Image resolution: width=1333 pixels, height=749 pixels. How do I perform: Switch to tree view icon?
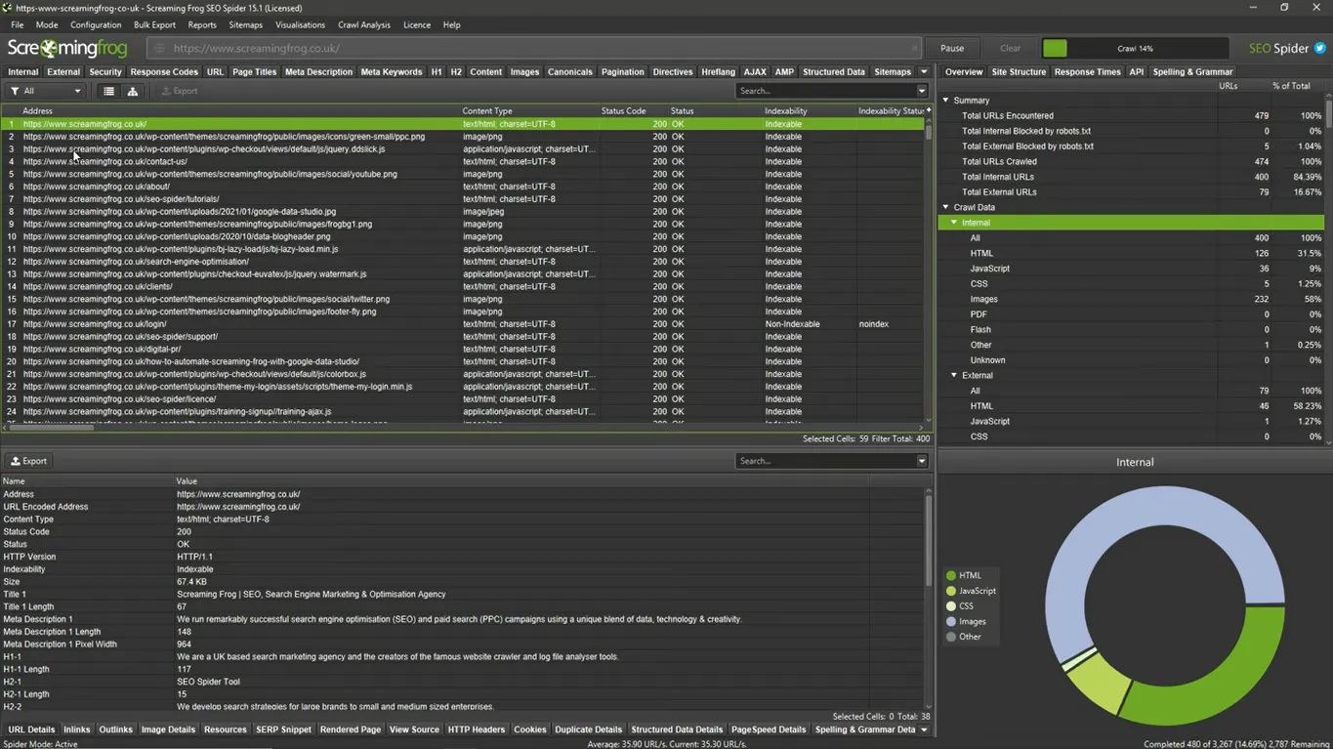coord(133,91)
